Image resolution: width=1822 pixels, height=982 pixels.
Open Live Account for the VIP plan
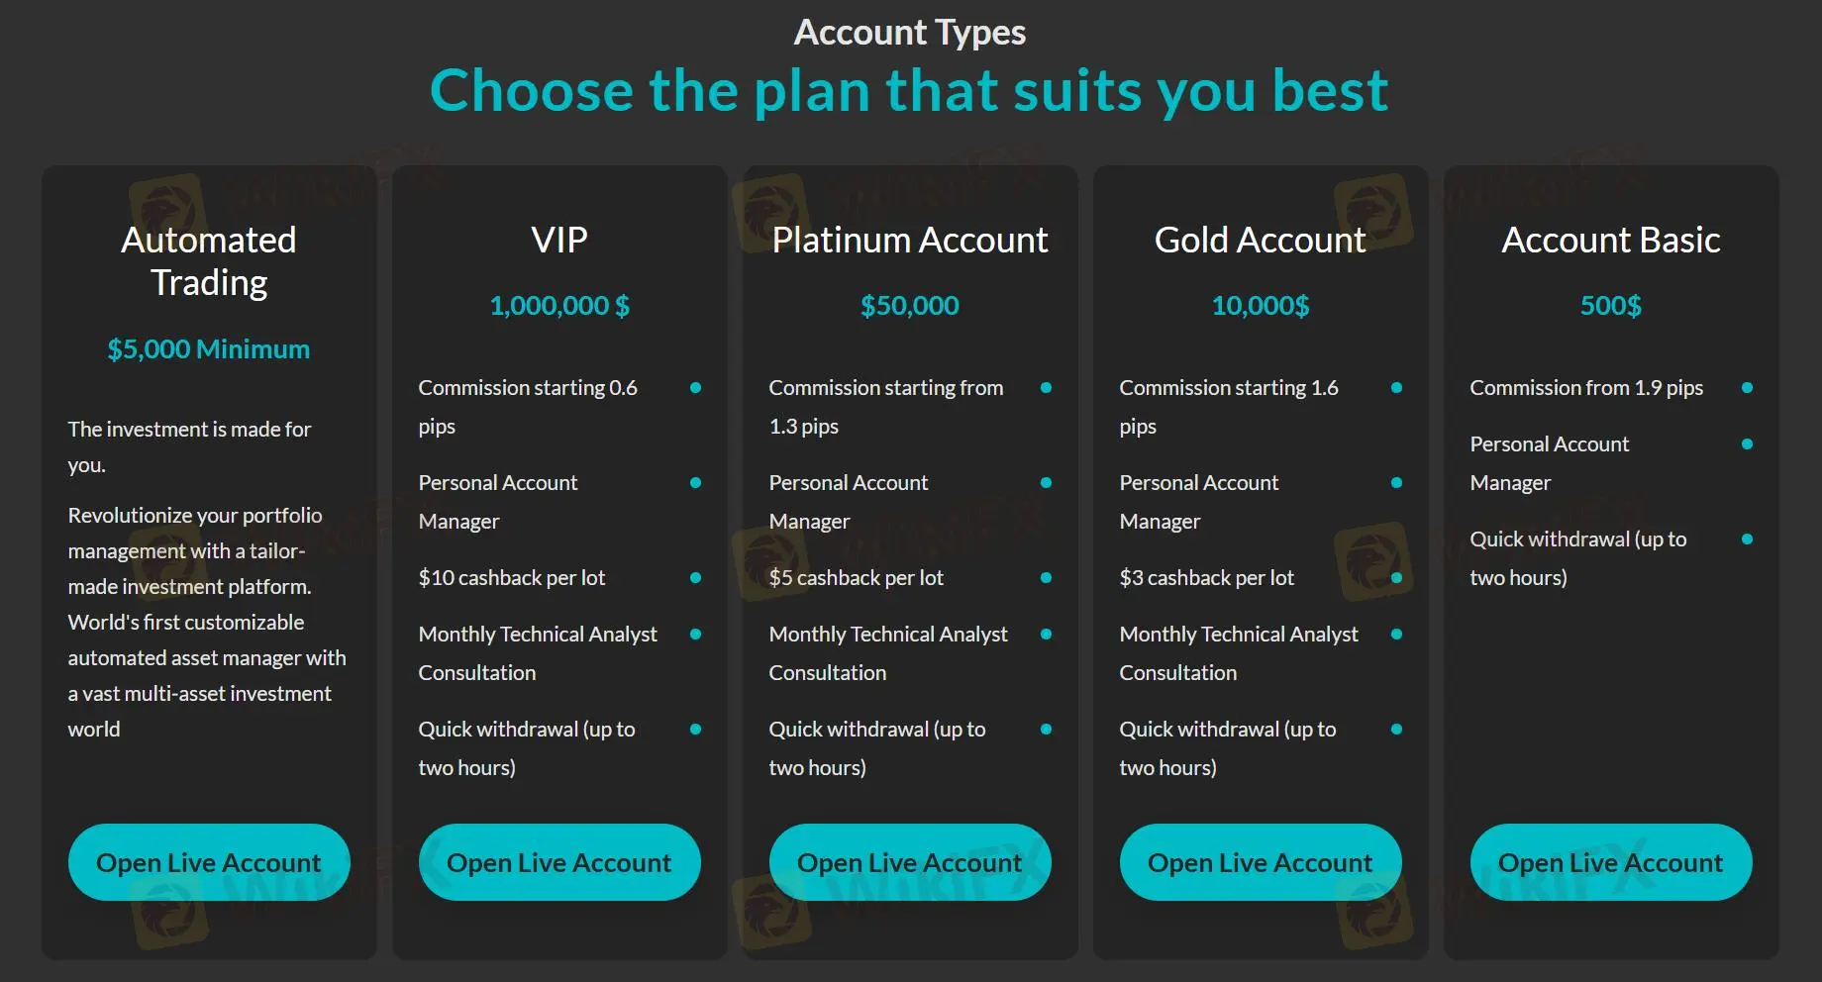[559, 862]
